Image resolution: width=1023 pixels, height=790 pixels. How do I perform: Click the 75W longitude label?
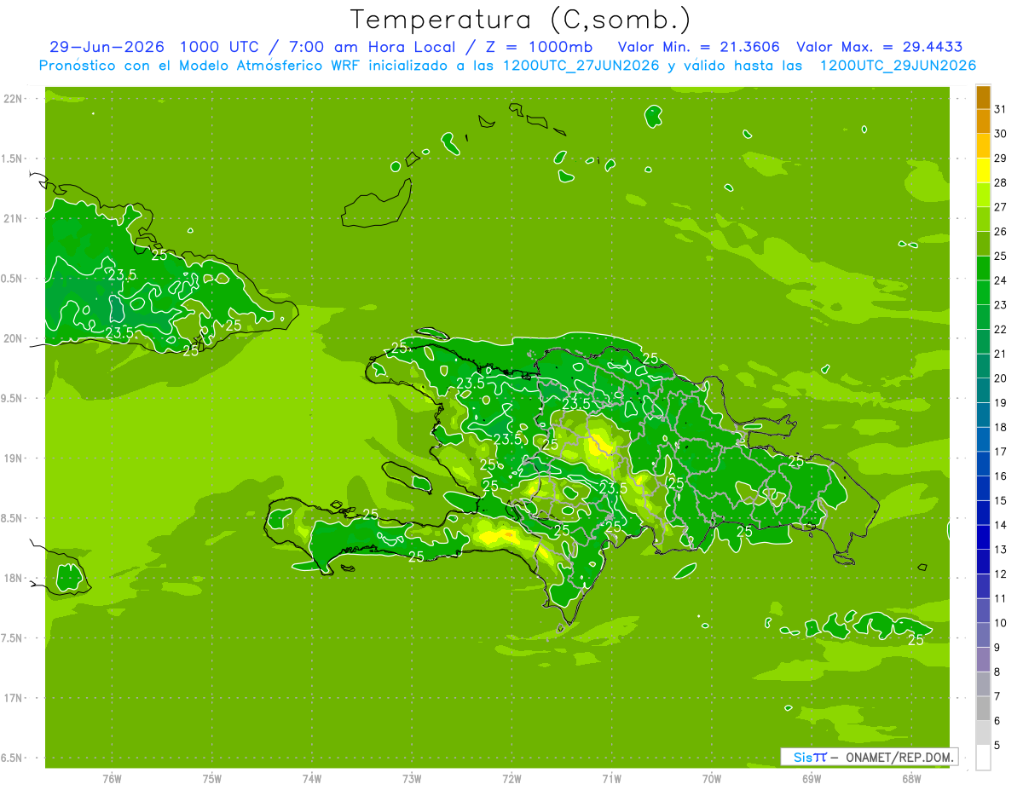pos(211,779)
